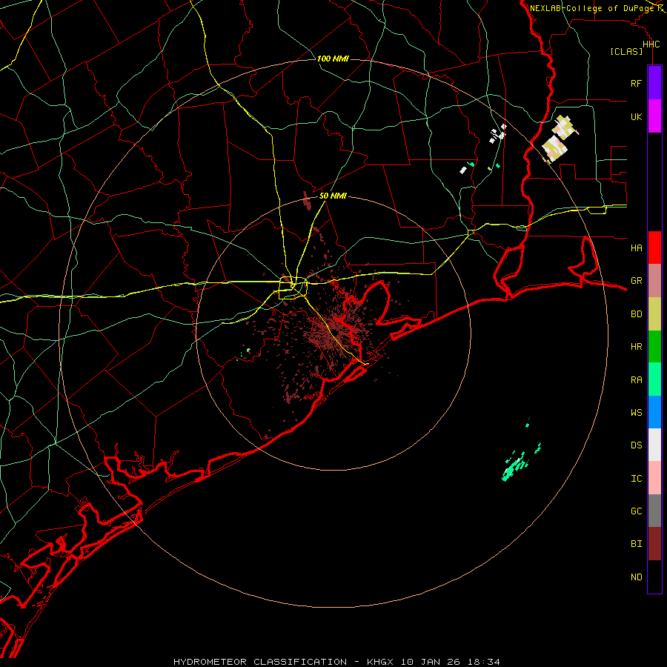The image size is (667, 667).
Task: Click the "NEXLAB-College of DuPage" header text
Action: click(x=591, y=8)
